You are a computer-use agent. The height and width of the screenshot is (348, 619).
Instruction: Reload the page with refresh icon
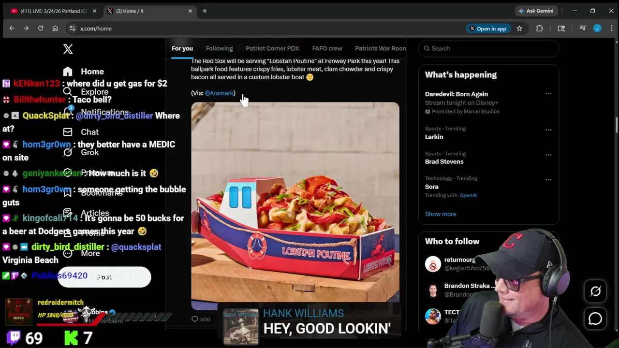point(41,29)
